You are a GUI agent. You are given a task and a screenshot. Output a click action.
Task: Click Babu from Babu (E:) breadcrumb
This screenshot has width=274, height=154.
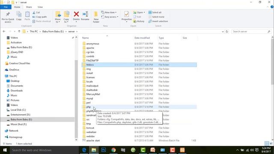coord(53,31)
